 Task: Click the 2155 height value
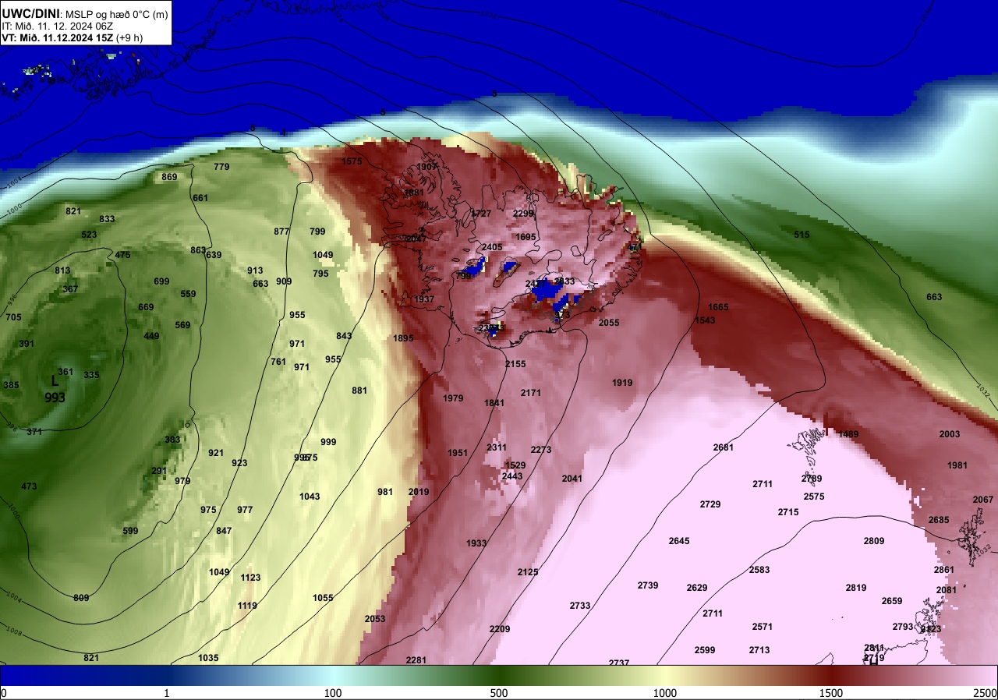click(515, 364)
